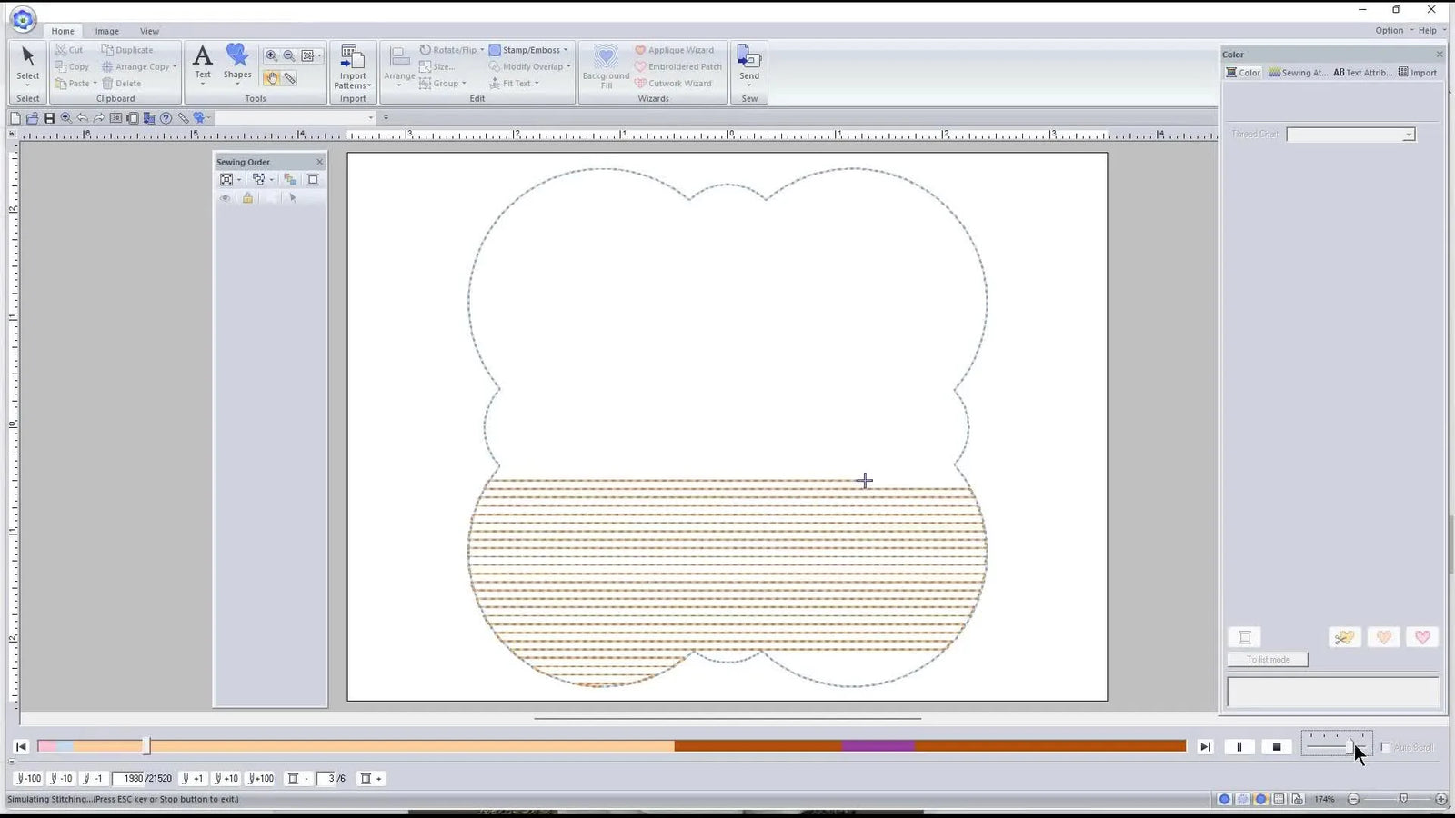The height and width of the screenshot is (818, 1455).
Task: Activate the Pan hand tool
Action: coord(271,79)
